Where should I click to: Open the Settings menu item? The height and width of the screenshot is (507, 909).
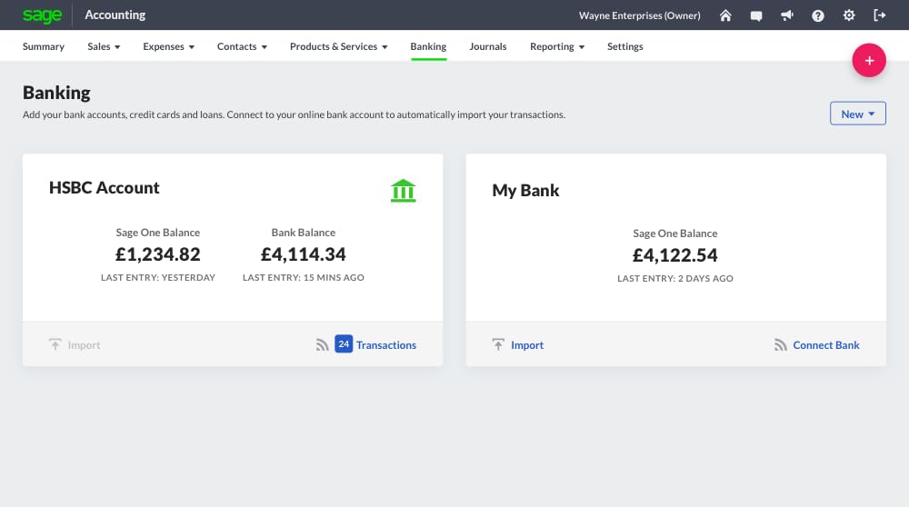coord(624,46)
